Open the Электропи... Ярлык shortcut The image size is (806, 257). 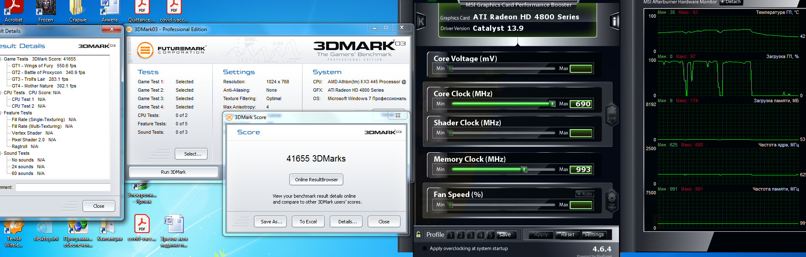click(x=142, y=193)
